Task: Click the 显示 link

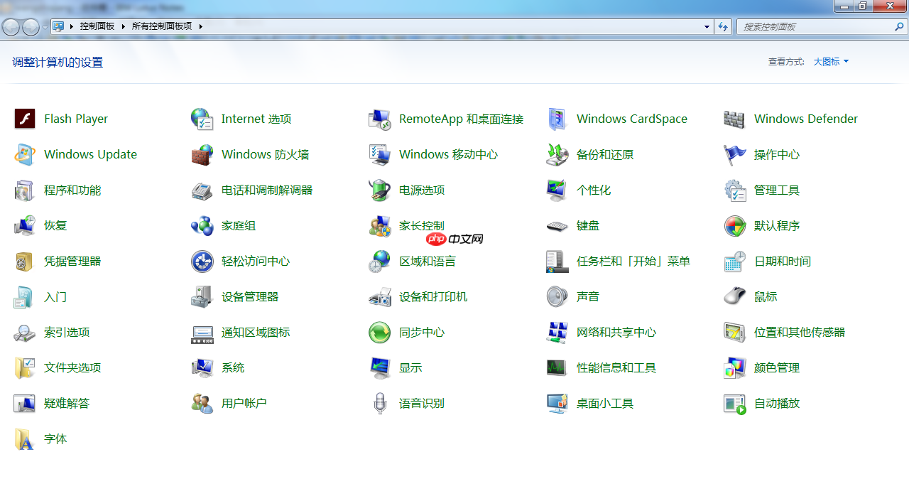Action: pos(410,367)
